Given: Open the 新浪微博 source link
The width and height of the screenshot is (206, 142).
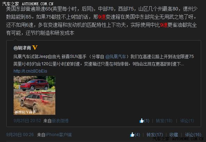Looking at the screenshot, I should pyautogui.click(x=60, y=121).
